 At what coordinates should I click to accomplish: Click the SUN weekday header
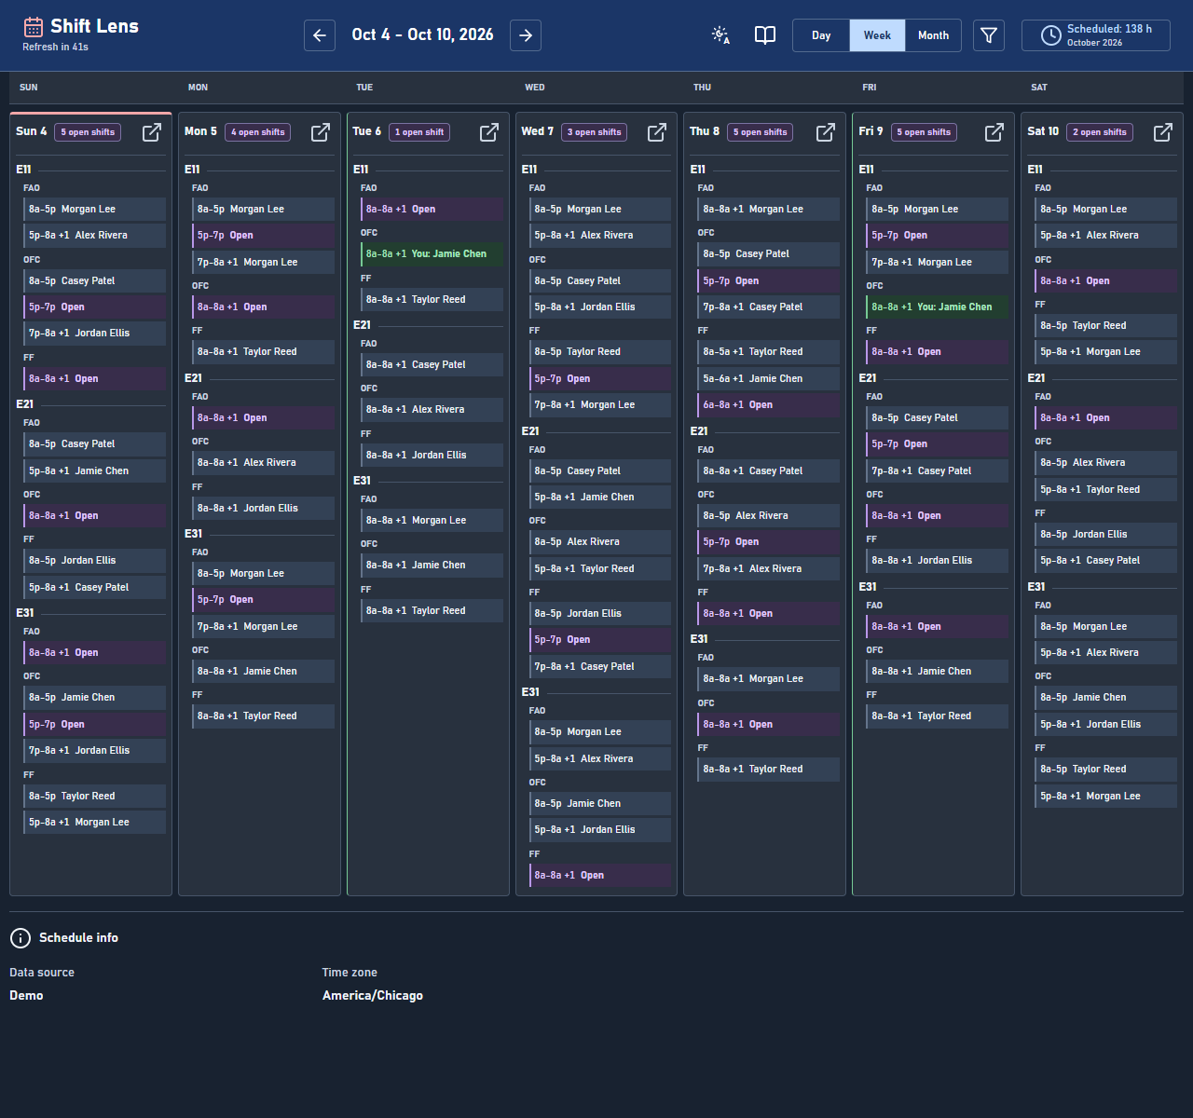point(29,88)
